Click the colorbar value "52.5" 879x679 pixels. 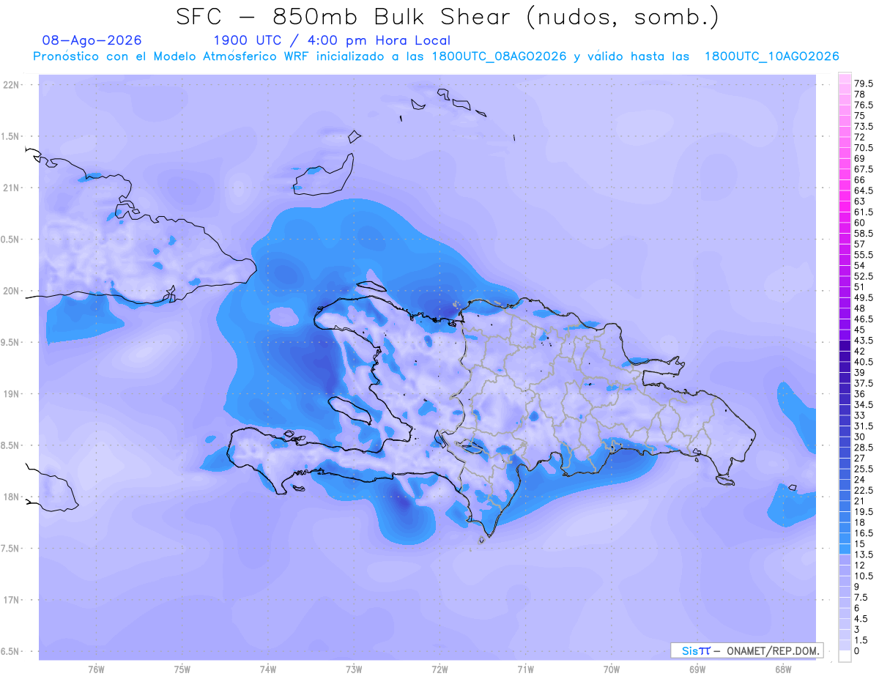[x=864, y=275]
